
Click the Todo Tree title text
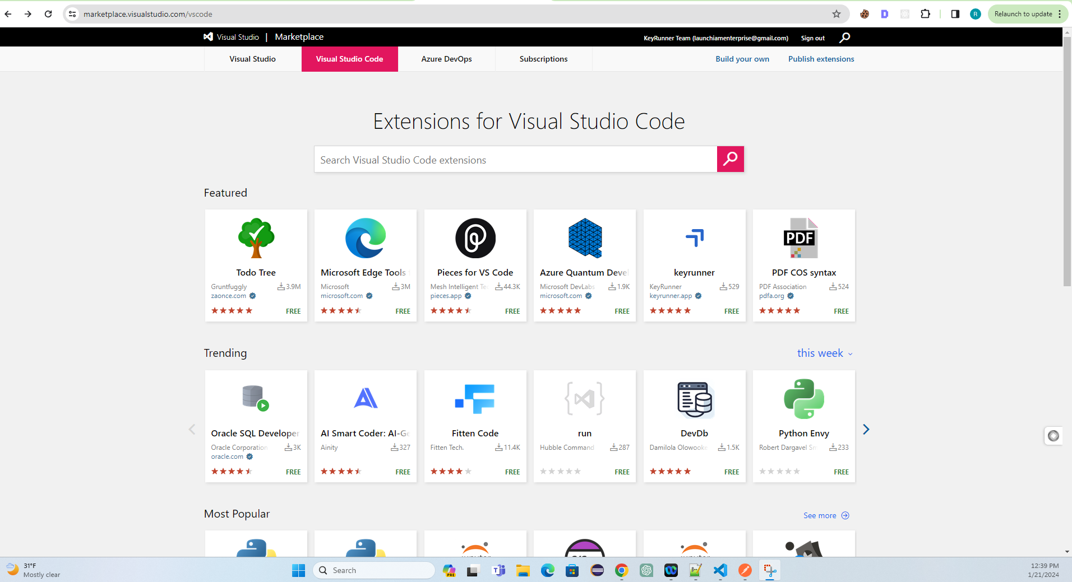click(256, 272)
